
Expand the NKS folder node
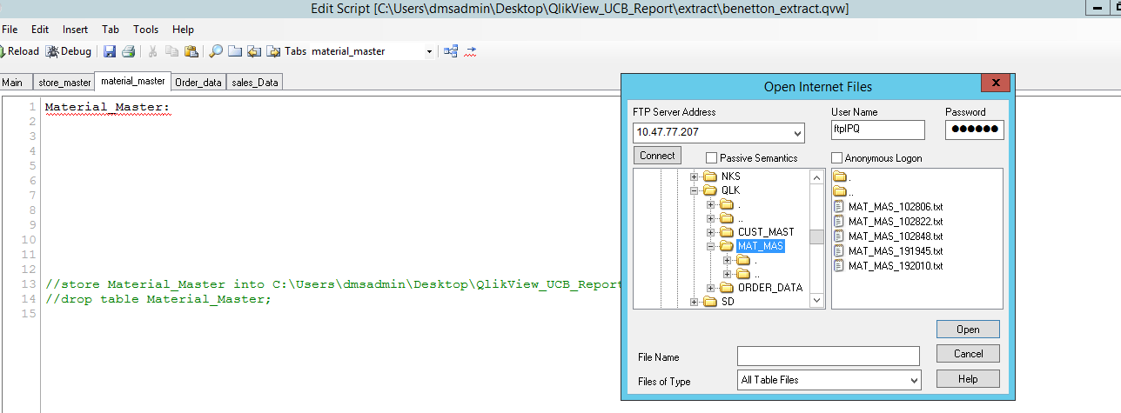695,176
